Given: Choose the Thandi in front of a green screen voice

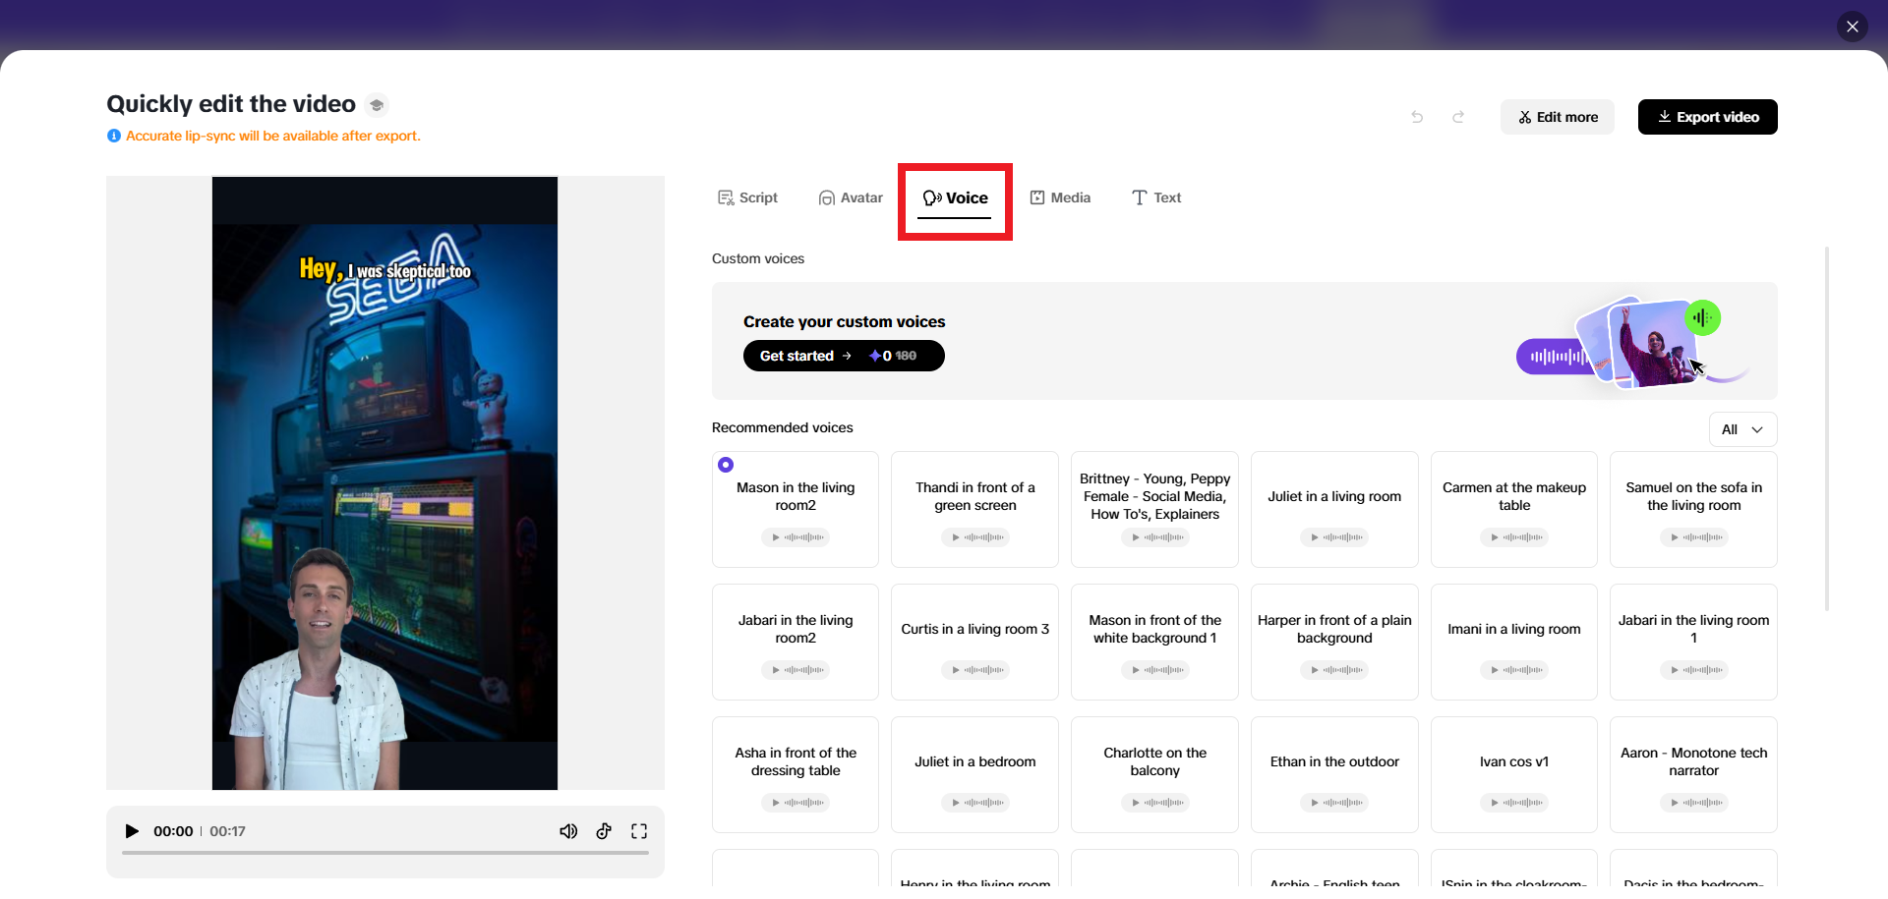Looking at the screenshot, I should [x=975, y=509].
